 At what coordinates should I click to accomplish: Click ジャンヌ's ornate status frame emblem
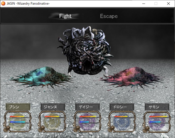(53, 121)
